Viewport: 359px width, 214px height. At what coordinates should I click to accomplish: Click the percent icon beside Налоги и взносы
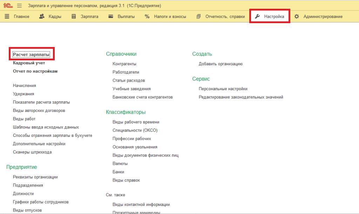click(147, 16)
